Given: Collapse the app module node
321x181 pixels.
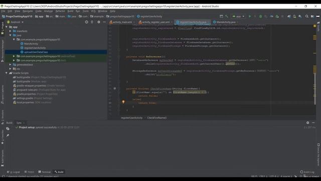Looking at the screenshot, I should 7,27.
